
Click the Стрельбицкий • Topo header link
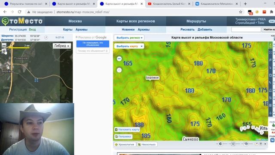click(x=250, y=23)
